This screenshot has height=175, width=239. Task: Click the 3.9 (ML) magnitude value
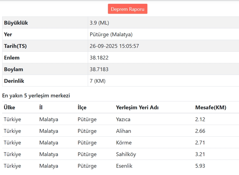click(99, 23)
